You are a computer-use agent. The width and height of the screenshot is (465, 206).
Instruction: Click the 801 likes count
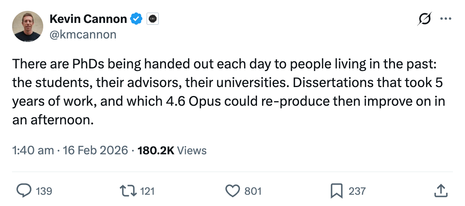(253, 191)
